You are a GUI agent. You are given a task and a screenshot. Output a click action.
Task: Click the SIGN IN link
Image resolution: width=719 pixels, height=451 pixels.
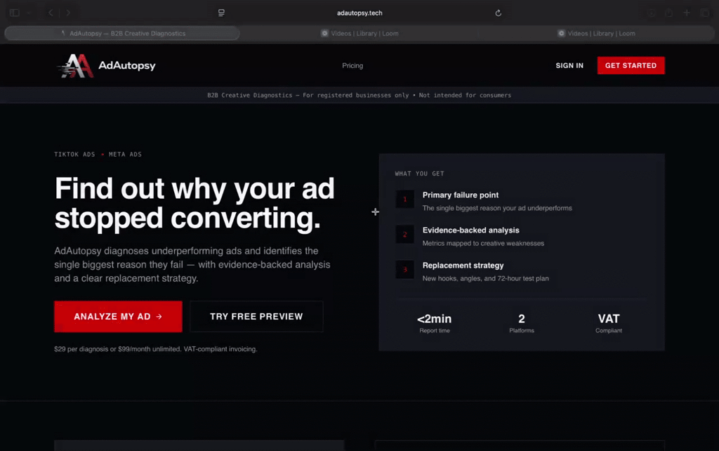(x=569, y=65)
